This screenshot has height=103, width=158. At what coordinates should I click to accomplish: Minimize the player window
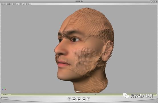pyautogui.click(x=151, y=1)
